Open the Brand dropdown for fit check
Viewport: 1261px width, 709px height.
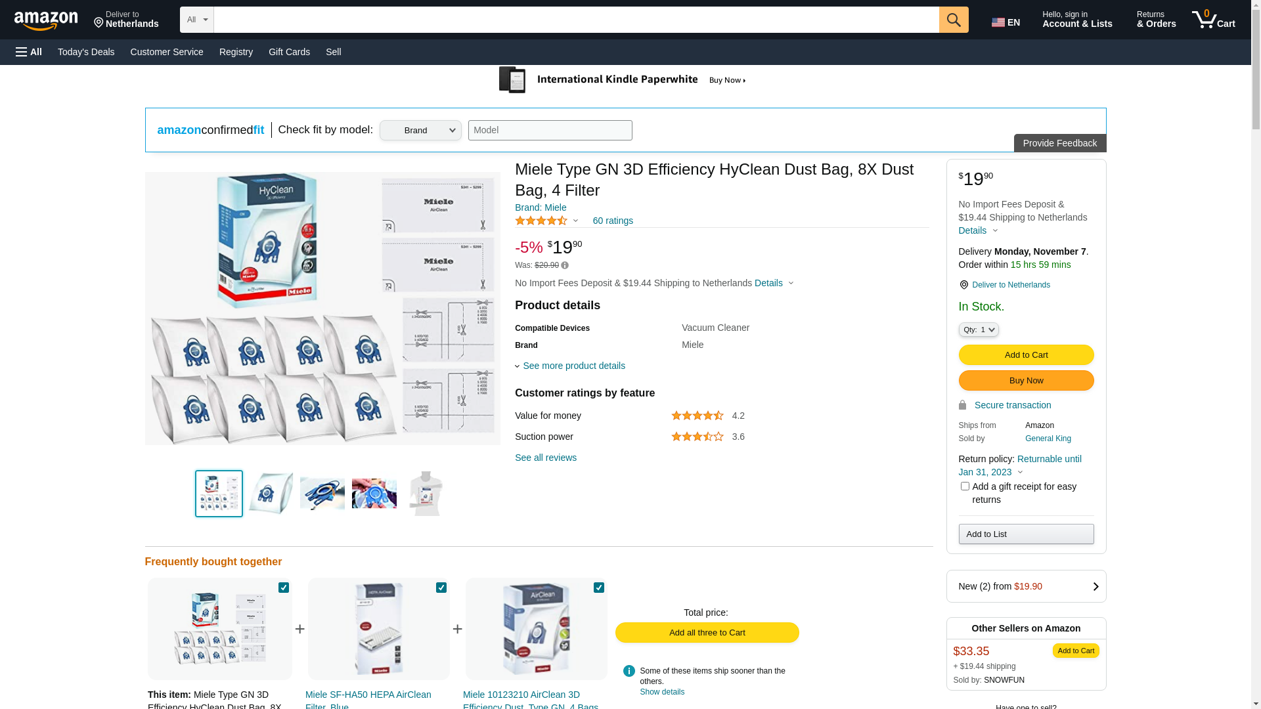pos(420,131)
